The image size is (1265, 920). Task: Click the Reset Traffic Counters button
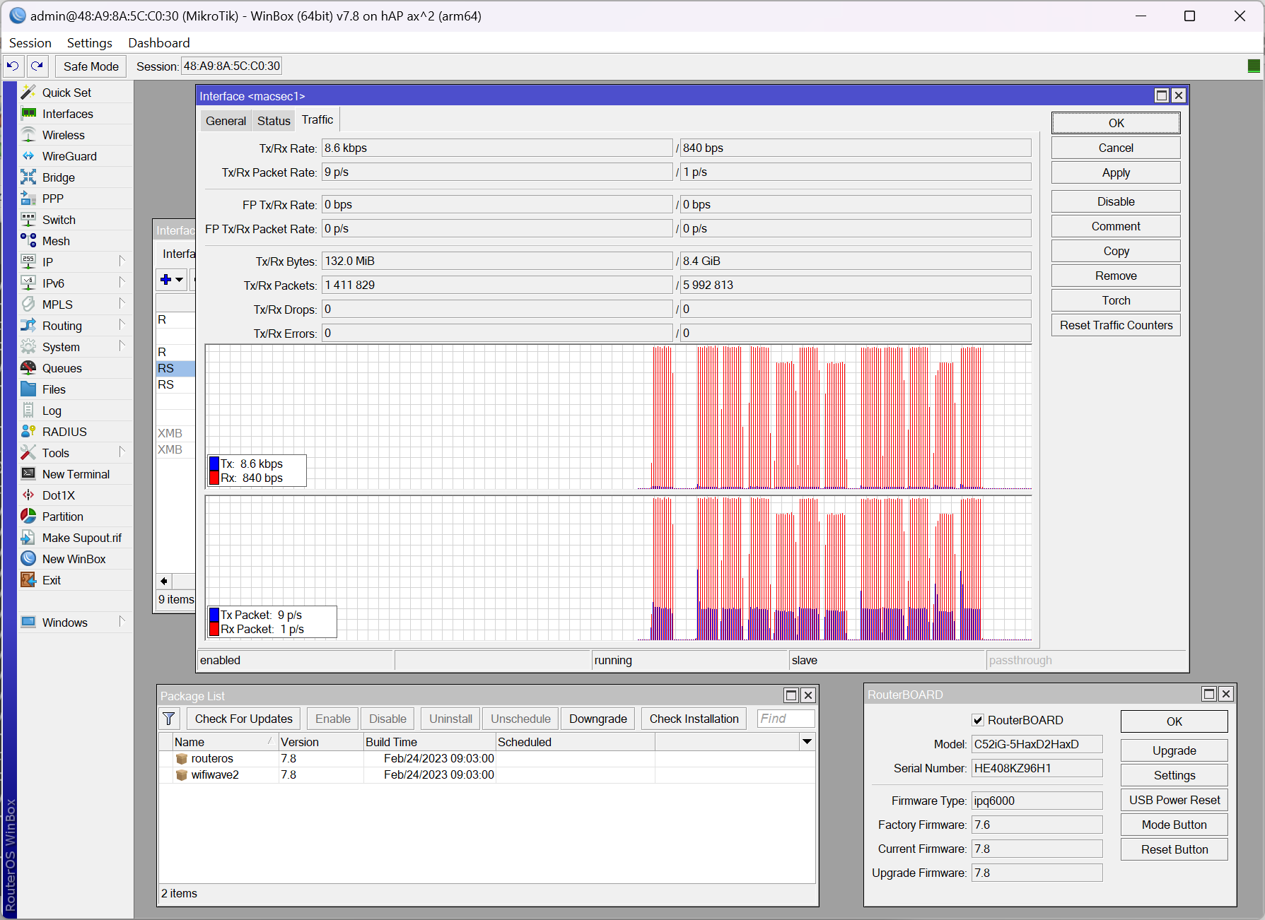[x=1115, y=325]
